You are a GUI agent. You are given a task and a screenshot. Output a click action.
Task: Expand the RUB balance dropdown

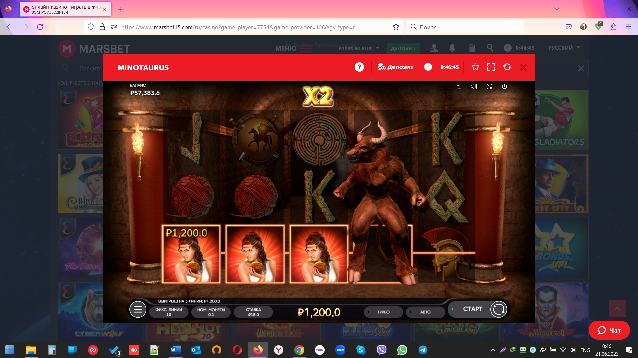coord(359,48)
